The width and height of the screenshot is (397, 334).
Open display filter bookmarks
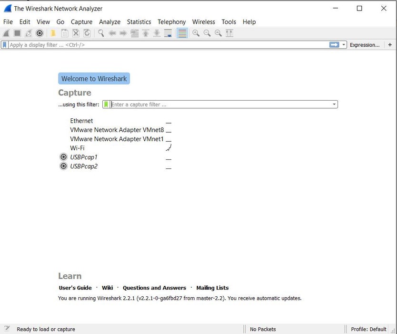5,45
